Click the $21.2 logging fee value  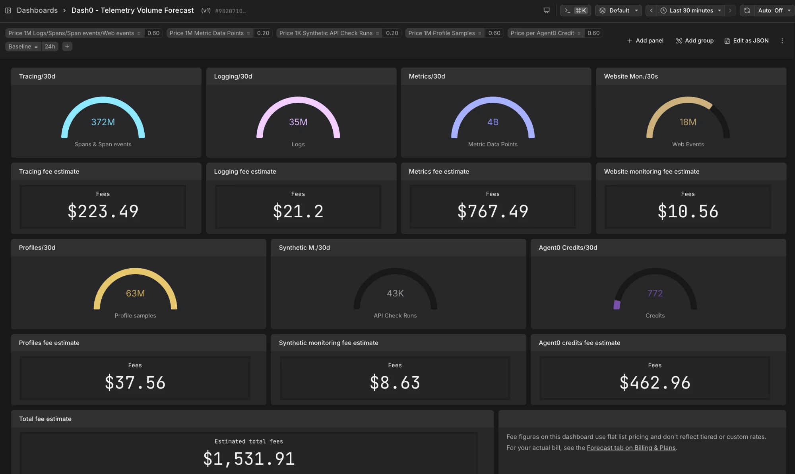click(298, 211)
